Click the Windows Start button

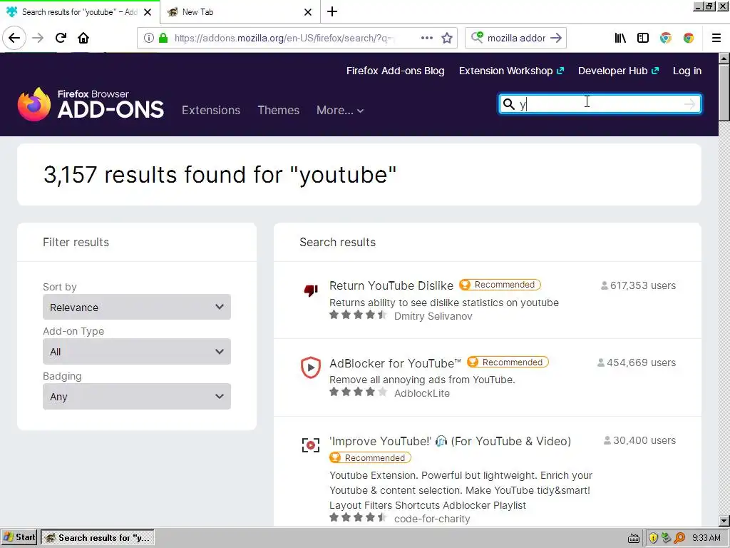click(x=19, y=538)
